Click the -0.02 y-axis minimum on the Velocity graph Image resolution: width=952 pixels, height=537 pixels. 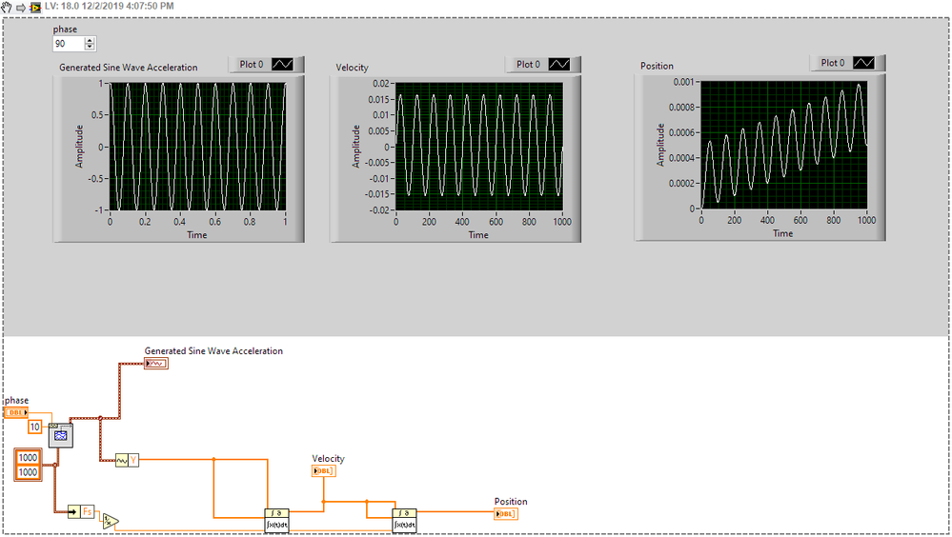(x=379, y=210)
